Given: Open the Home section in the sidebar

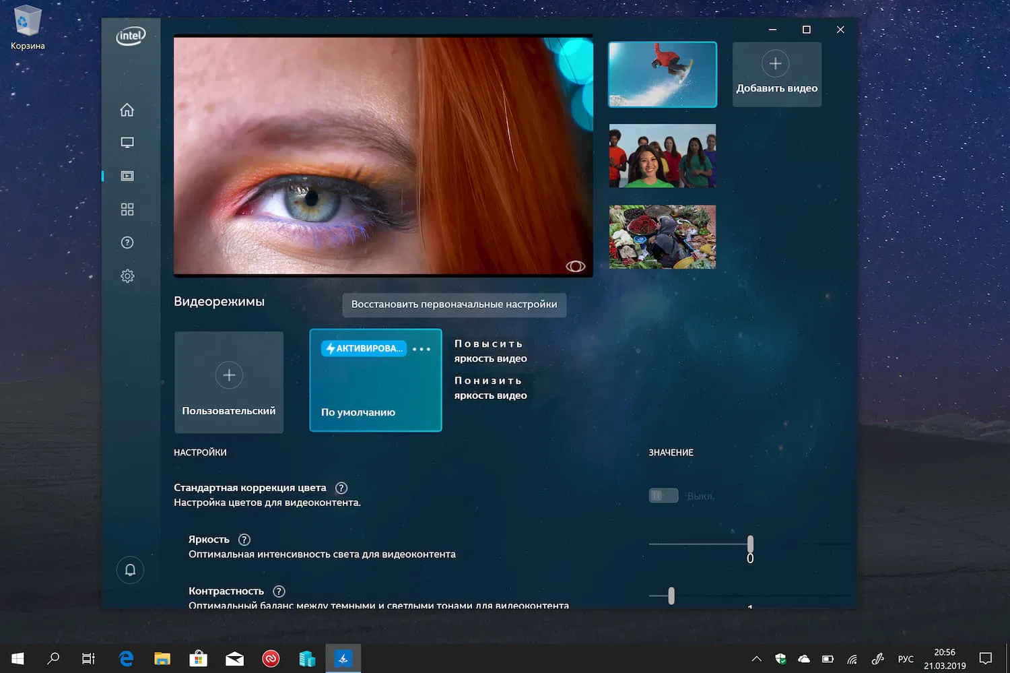Looking at the screenshot, I should [127, 109].
